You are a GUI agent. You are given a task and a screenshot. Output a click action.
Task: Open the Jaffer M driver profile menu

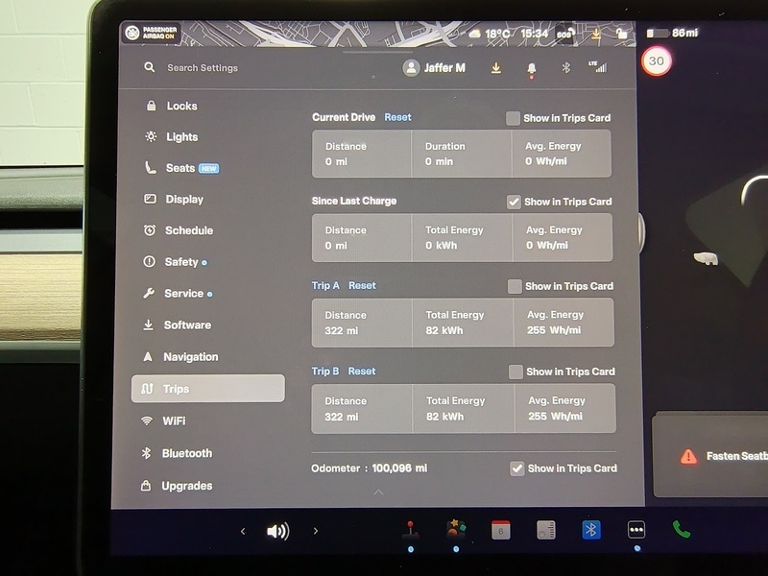click(x=437, y=68)
